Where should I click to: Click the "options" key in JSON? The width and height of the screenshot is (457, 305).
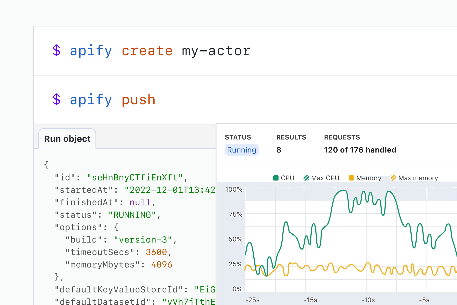(x=78, y=227)
